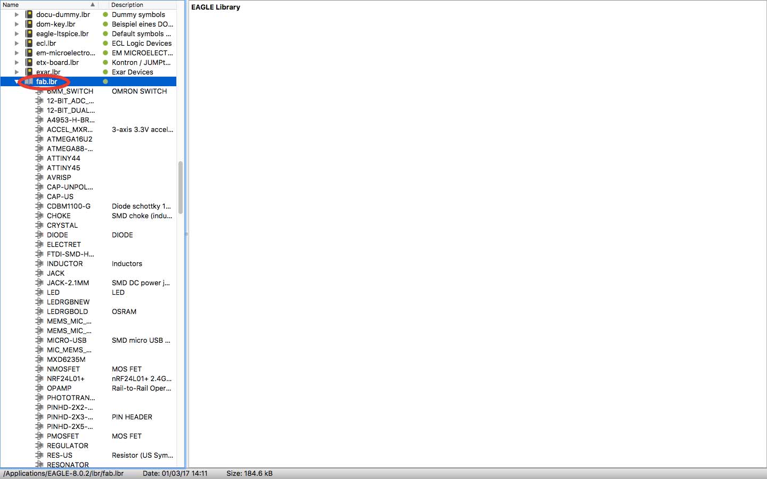Click device icon of NMOSFET
This screenshot has height=479, width=767.
[x=39, y=369]
